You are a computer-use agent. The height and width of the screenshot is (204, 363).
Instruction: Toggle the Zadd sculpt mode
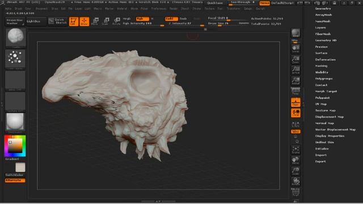171,19
